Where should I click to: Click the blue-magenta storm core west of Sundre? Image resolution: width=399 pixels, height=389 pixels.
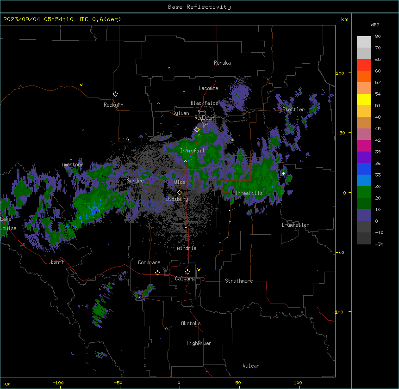click(95, 210)
